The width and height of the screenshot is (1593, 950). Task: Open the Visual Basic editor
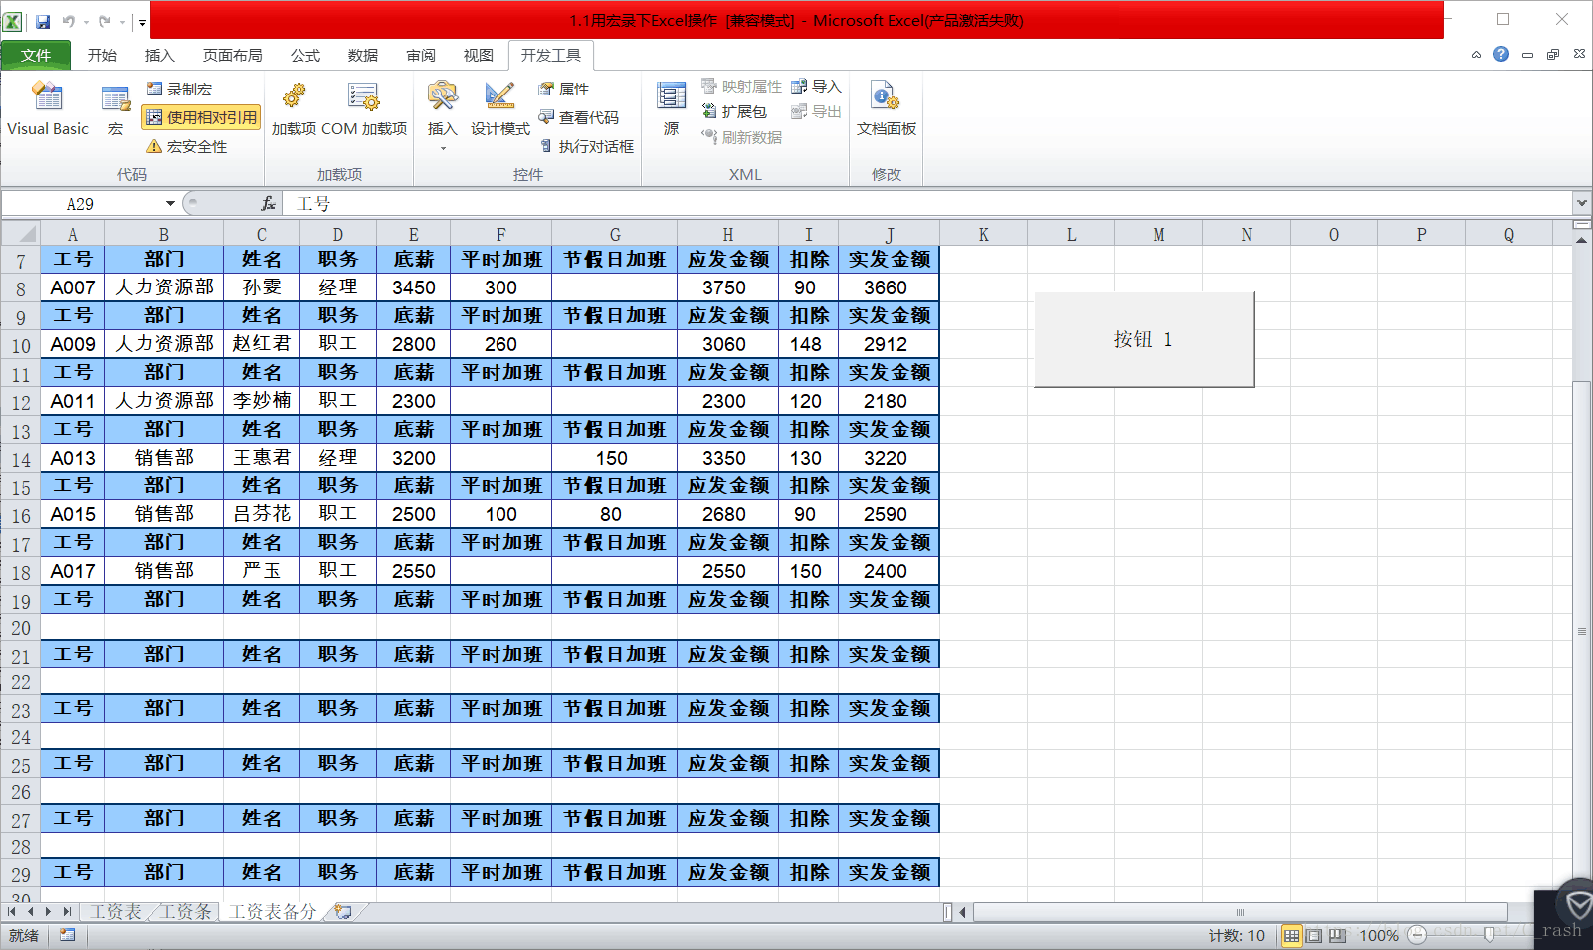[x=48, y=109]
